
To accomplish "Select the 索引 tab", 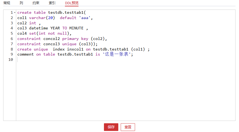I will click(52, 3).
